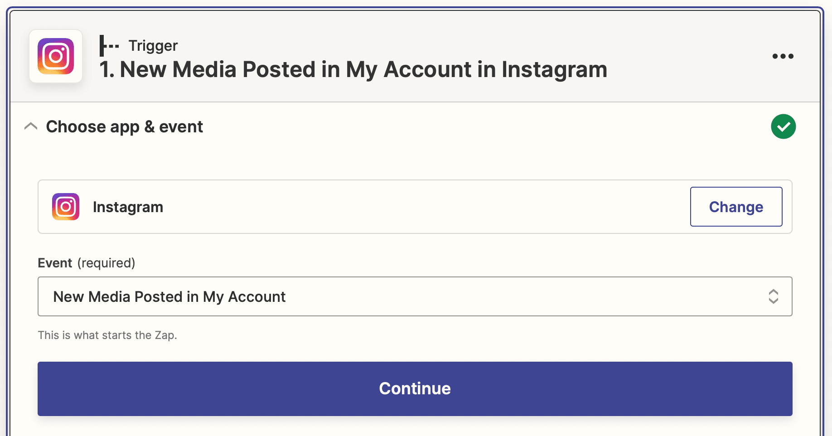
Task: Expand the New Media Posted in My Account selector
Action: [x=415, y=296]
